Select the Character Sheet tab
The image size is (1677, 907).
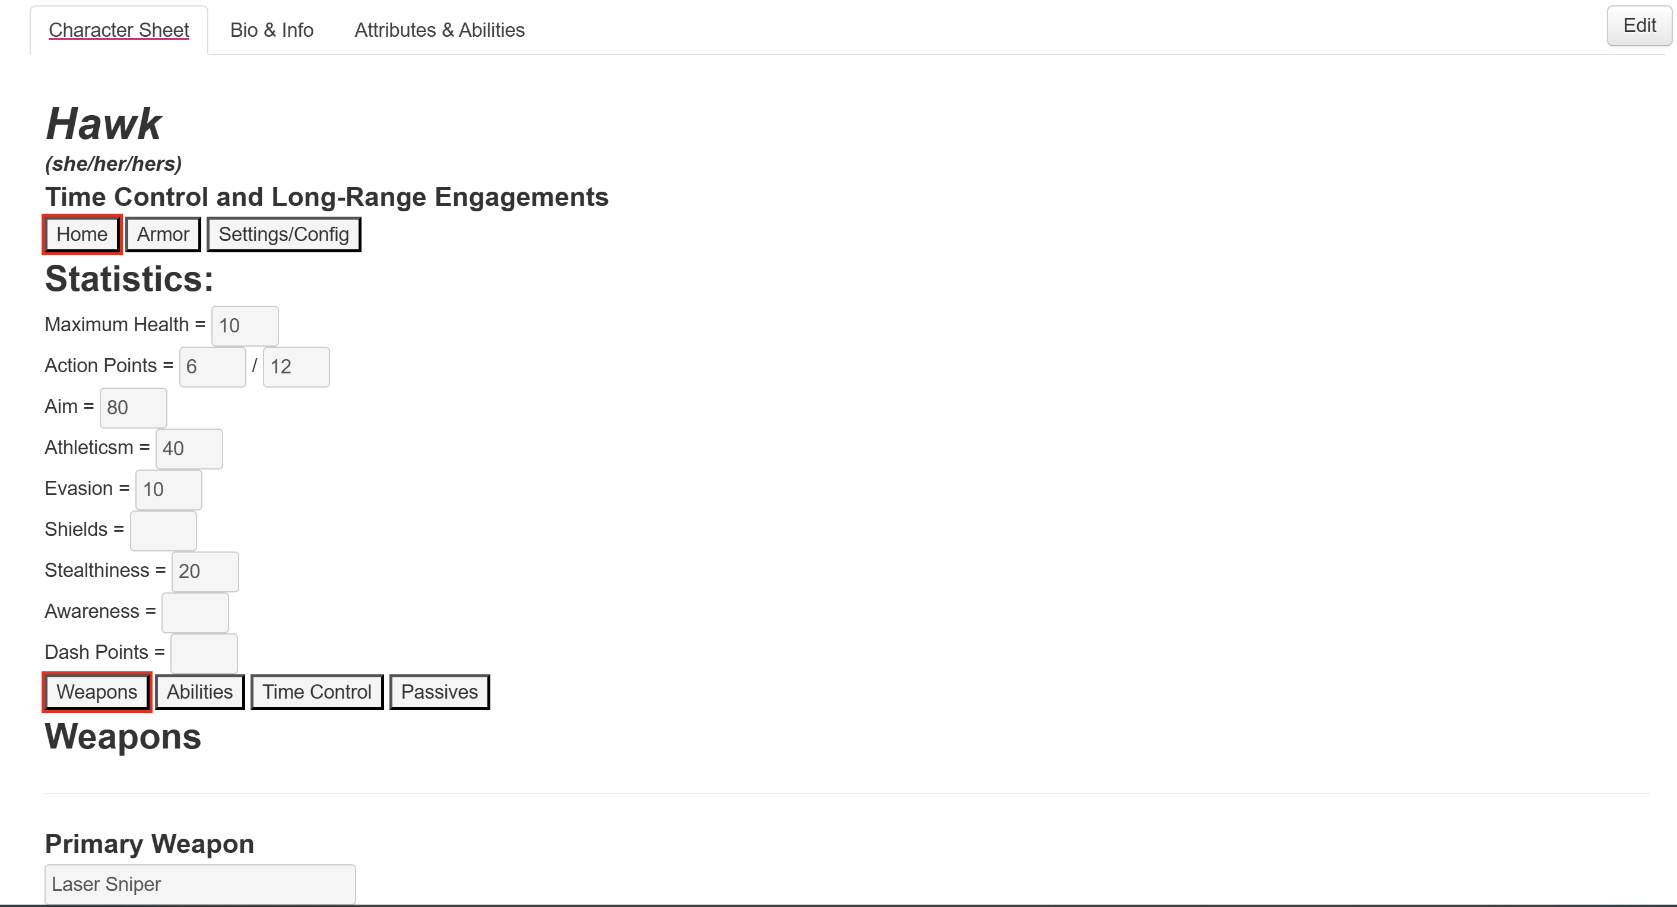coord(119,30)
